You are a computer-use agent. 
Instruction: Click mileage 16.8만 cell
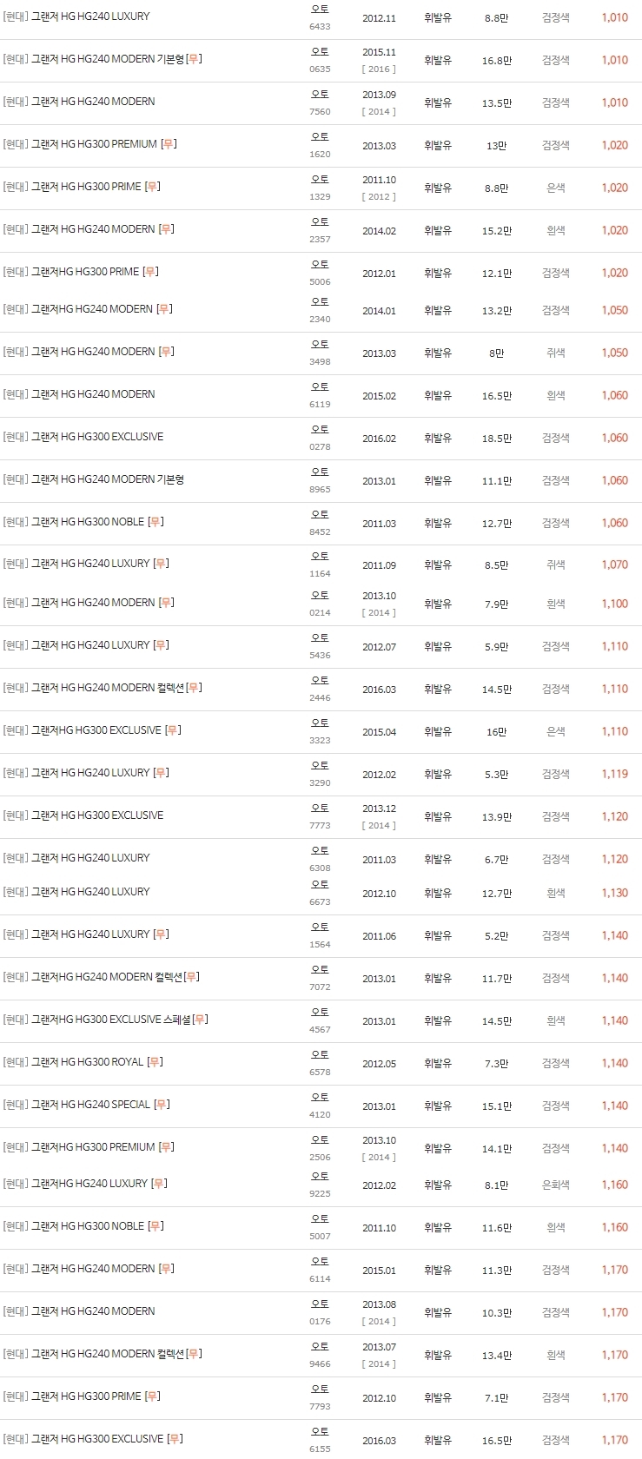pyautogui.click(x=497, y=61)
